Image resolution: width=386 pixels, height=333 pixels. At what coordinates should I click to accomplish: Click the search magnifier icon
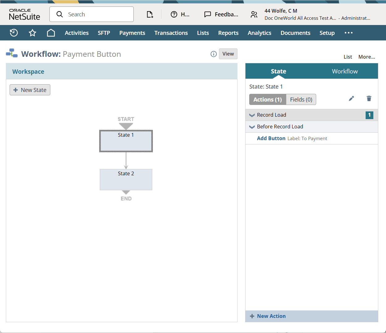click(60, 14)
